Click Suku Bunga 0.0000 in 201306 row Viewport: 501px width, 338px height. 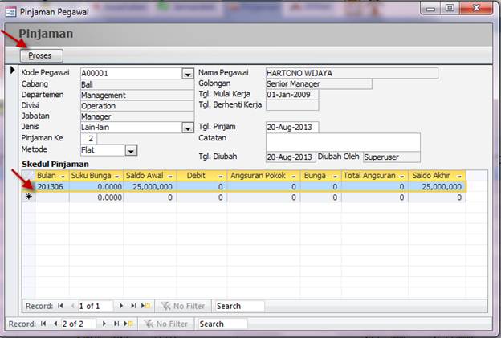point(96,186)
